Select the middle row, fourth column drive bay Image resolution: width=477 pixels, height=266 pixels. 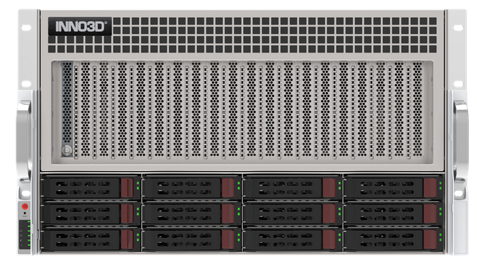393,213
